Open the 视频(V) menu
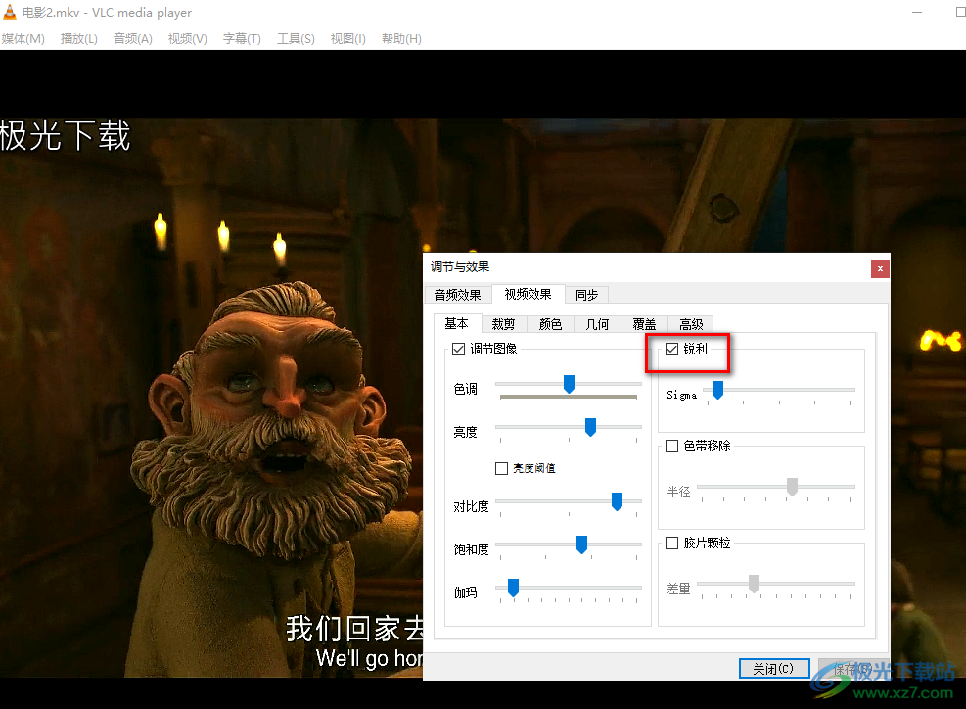This screenshot has height=709, width=966. 187,39
